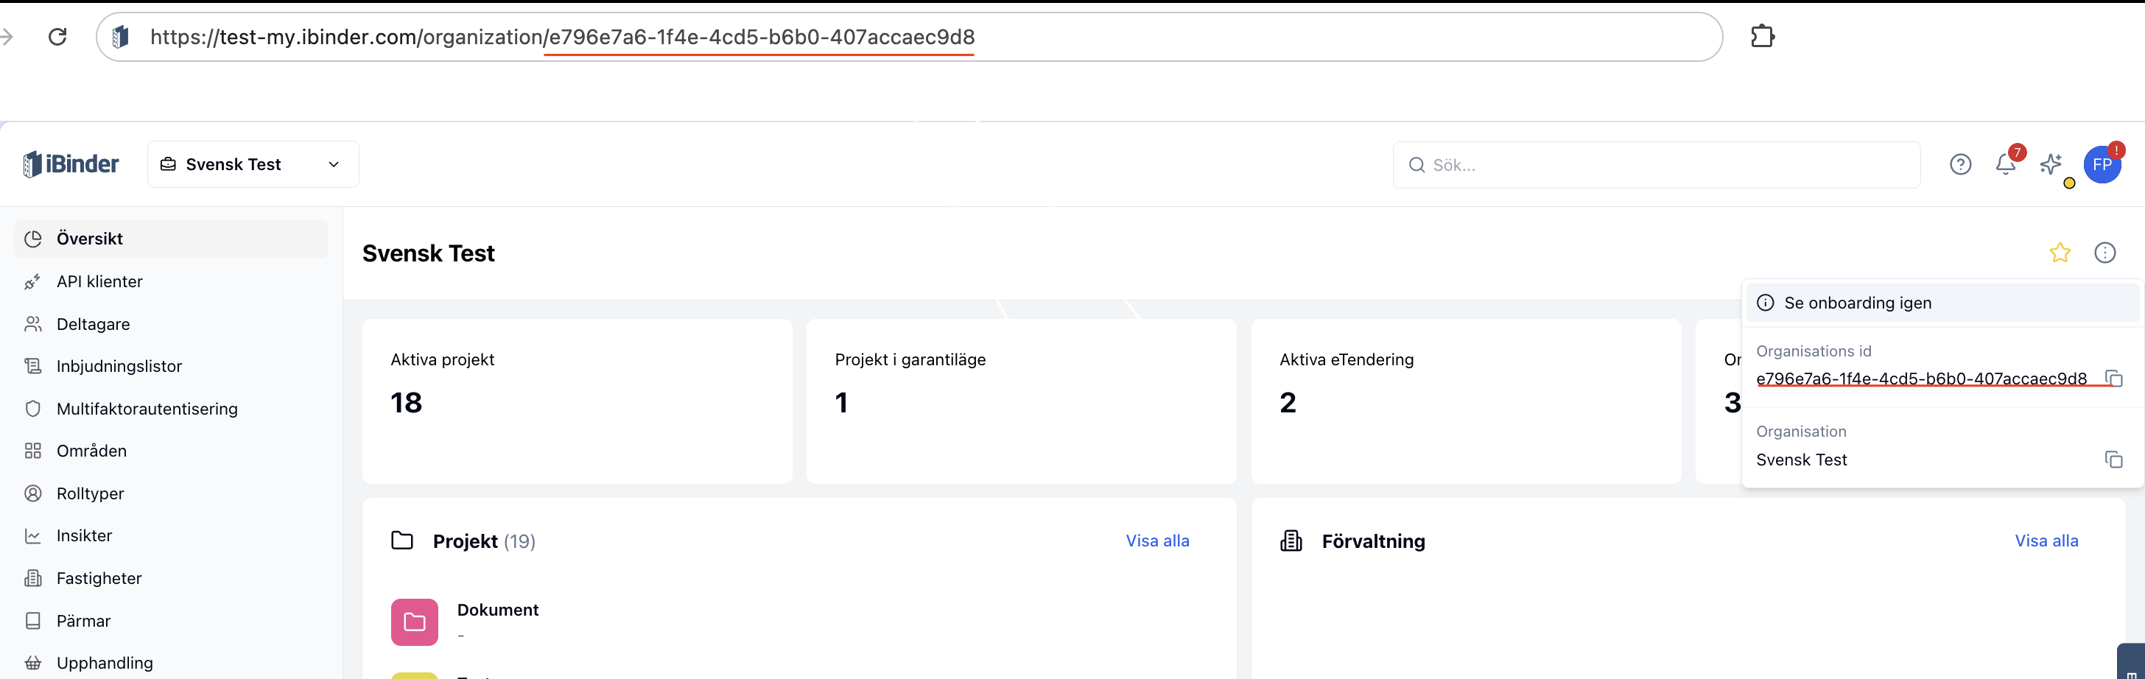The height and width of the screenshot is (679, 2145).
Task: Click the Rolltyper person circle icon
Action: click(x=33, y=493)
